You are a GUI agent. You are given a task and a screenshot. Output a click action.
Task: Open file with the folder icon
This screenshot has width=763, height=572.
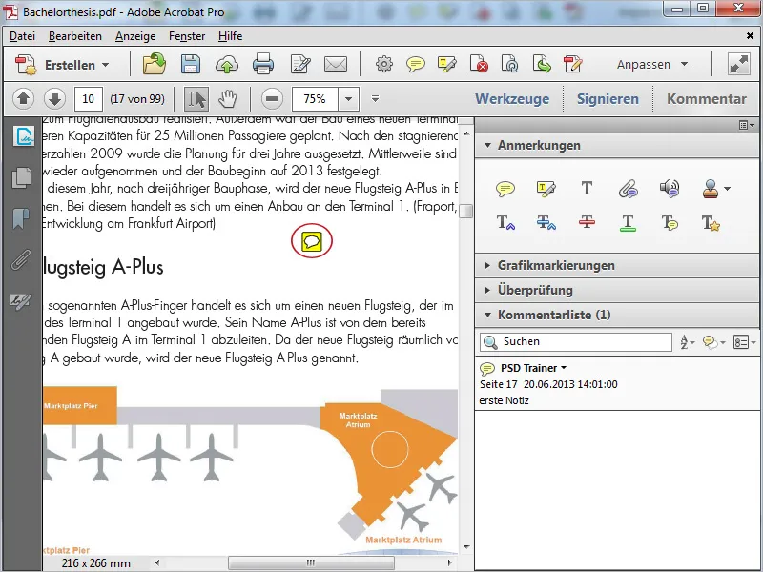click(x=155, y=64)
